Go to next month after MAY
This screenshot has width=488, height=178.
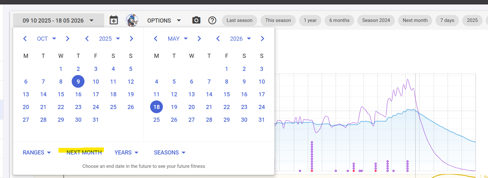pos(199,39)
